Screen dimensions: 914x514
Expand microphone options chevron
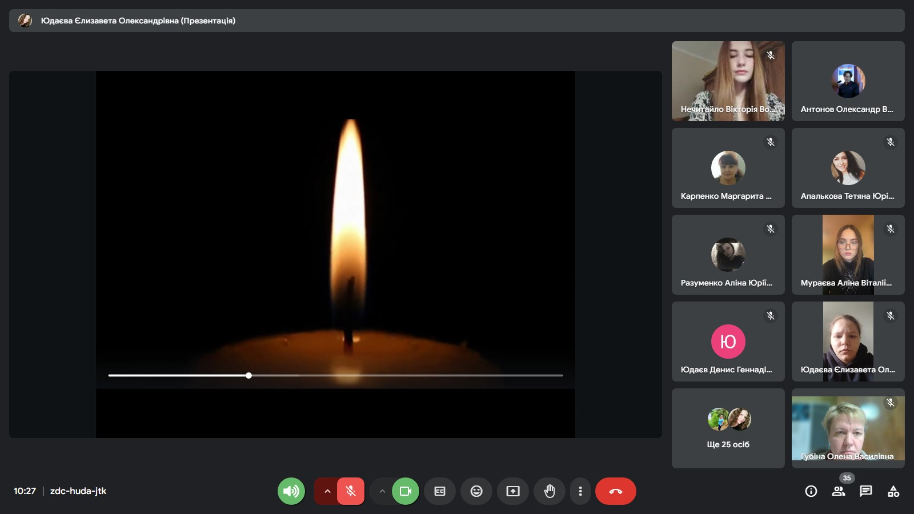327,491
